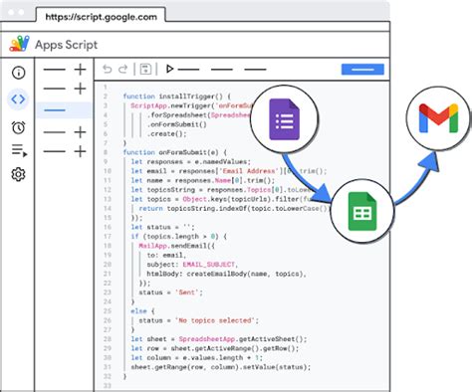Click code text 'MailApp.sendEmail({'

pos(176,246)
